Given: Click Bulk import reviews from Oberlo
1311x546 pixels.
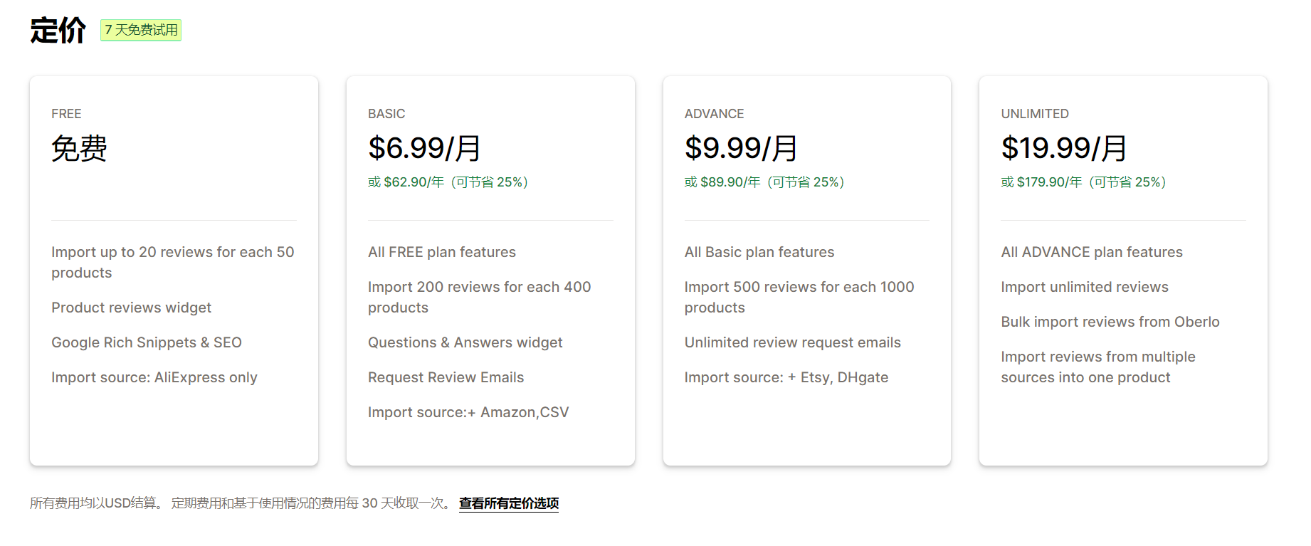Looking at the screenshot, I should click(1110, 322).
